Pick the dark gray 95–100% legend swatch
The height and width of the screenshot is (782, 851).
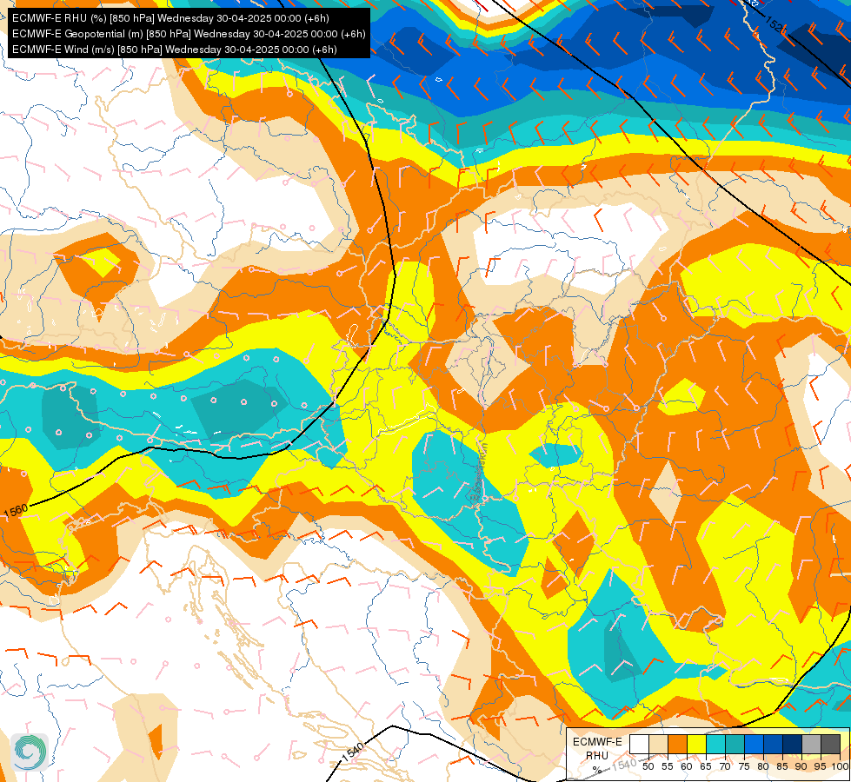point(830,744)
